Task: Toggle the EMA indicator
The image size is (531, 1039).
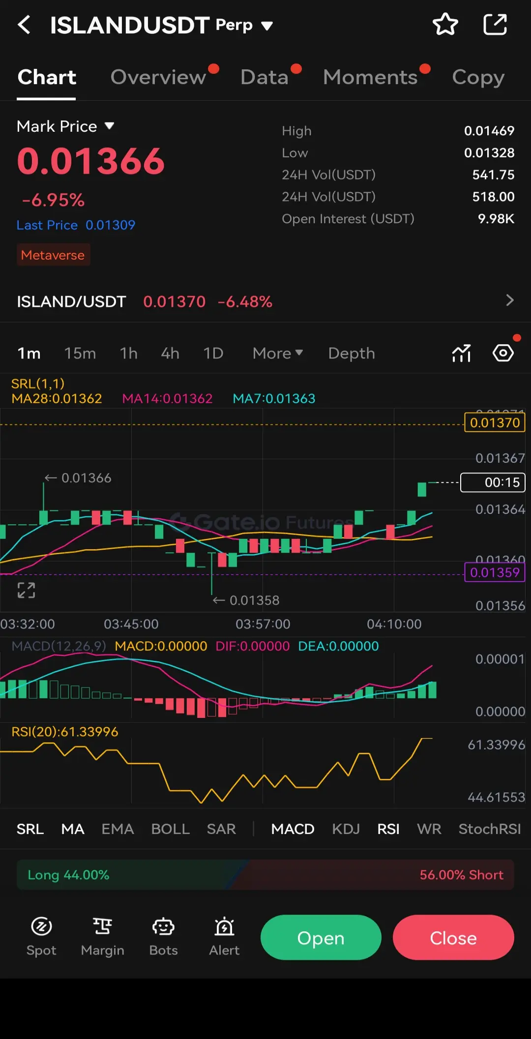Action: pyautogui.click(x=118, y=829)
